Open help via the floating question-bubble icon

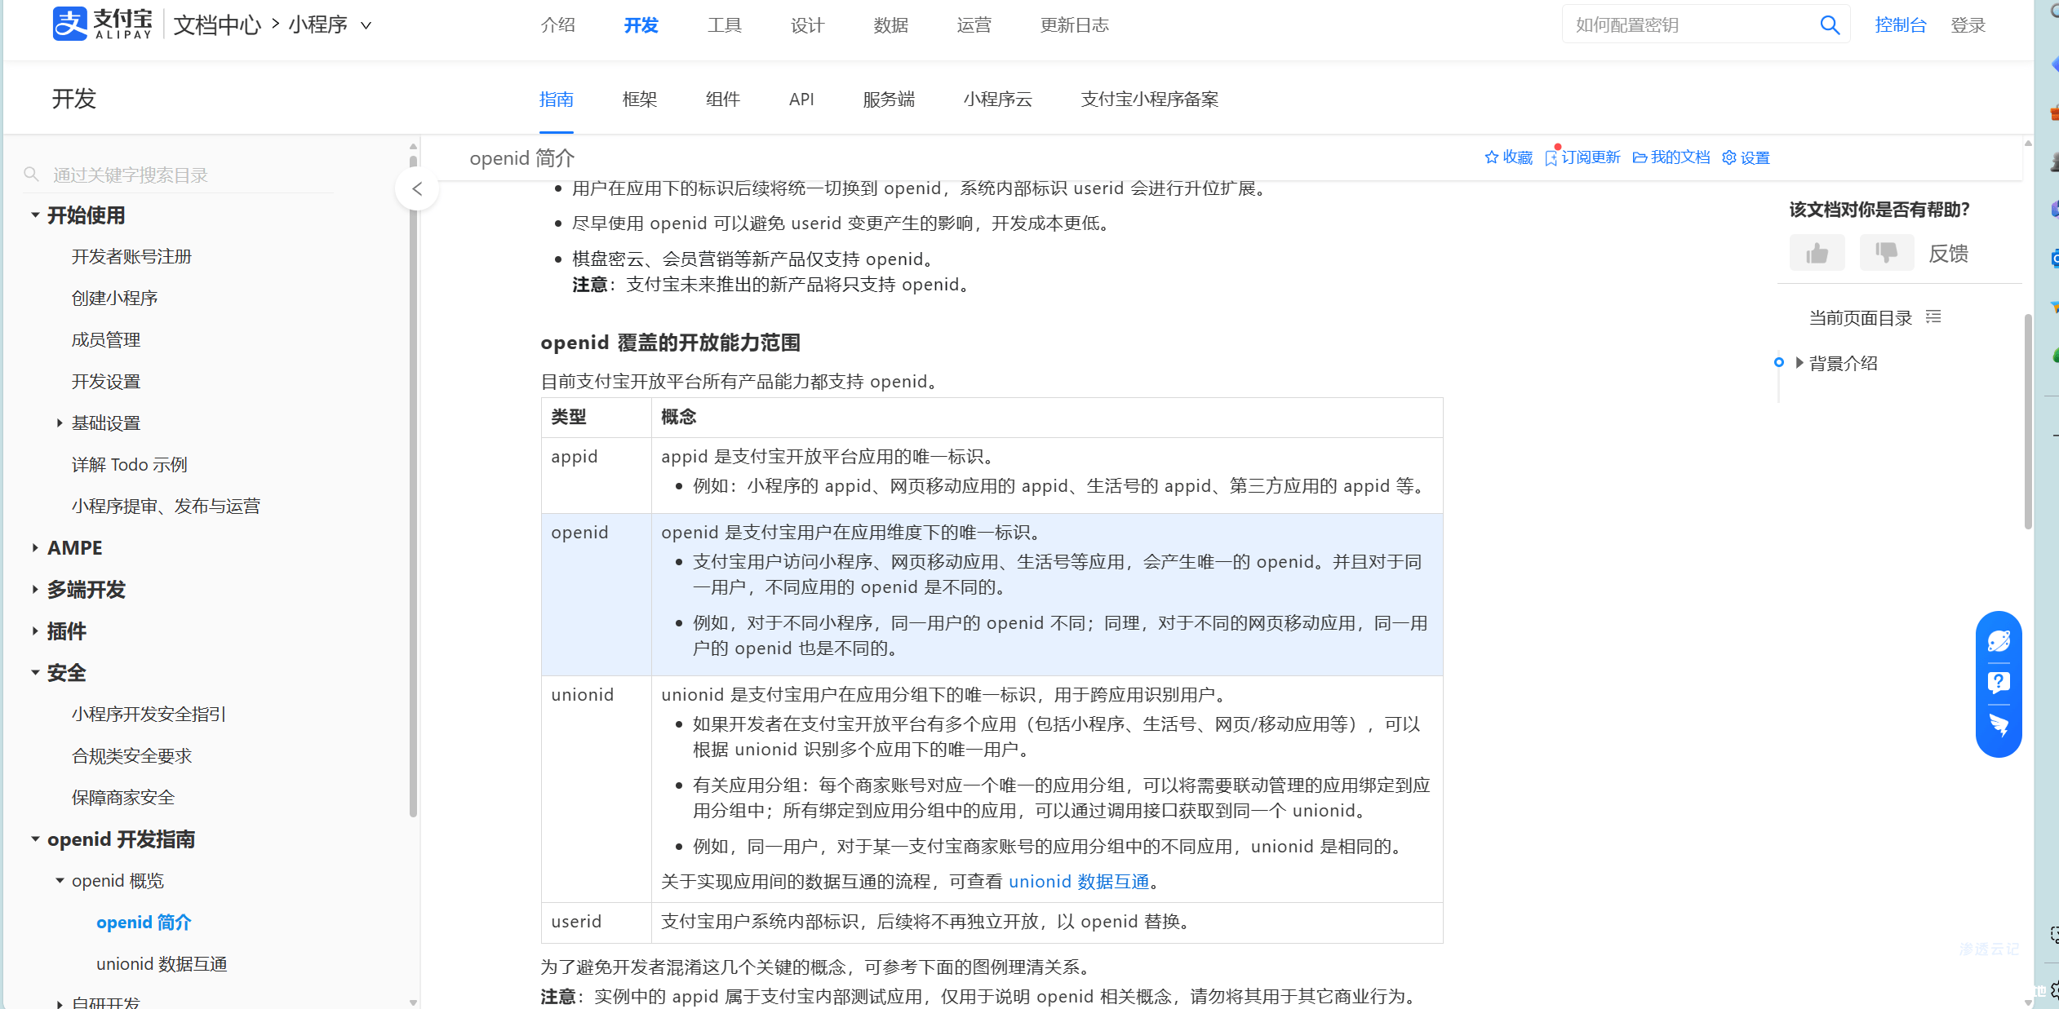click(1999, 683)
